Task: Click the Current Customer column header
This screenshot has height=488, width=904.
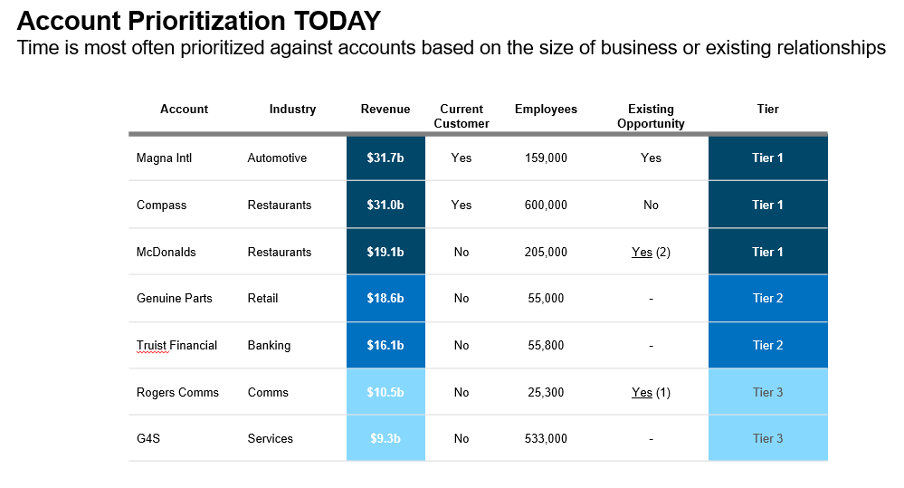Action: pyautogui.click(x=462, y=116)
